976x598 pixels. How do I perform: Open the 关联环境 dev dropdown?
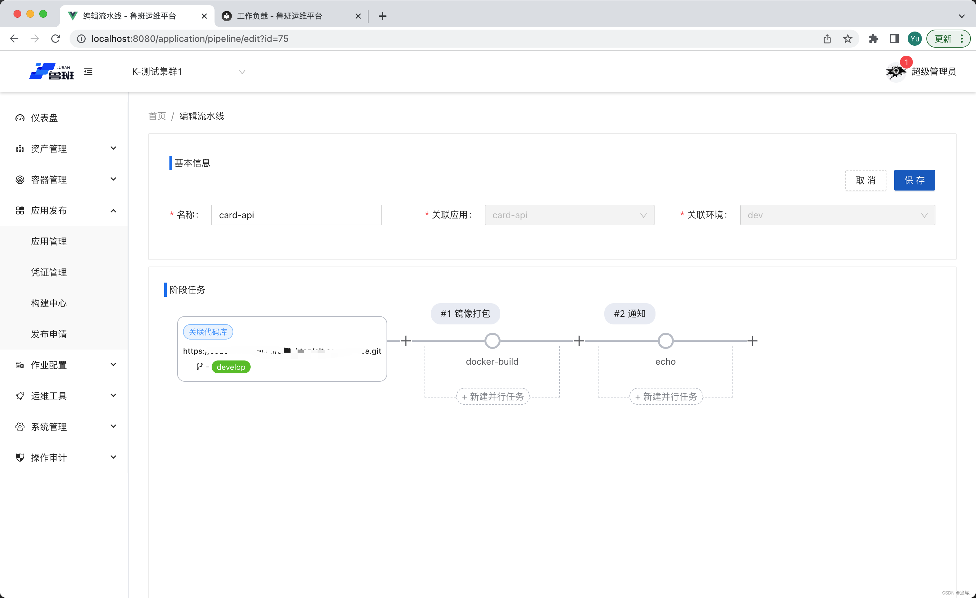coord(837,215)
